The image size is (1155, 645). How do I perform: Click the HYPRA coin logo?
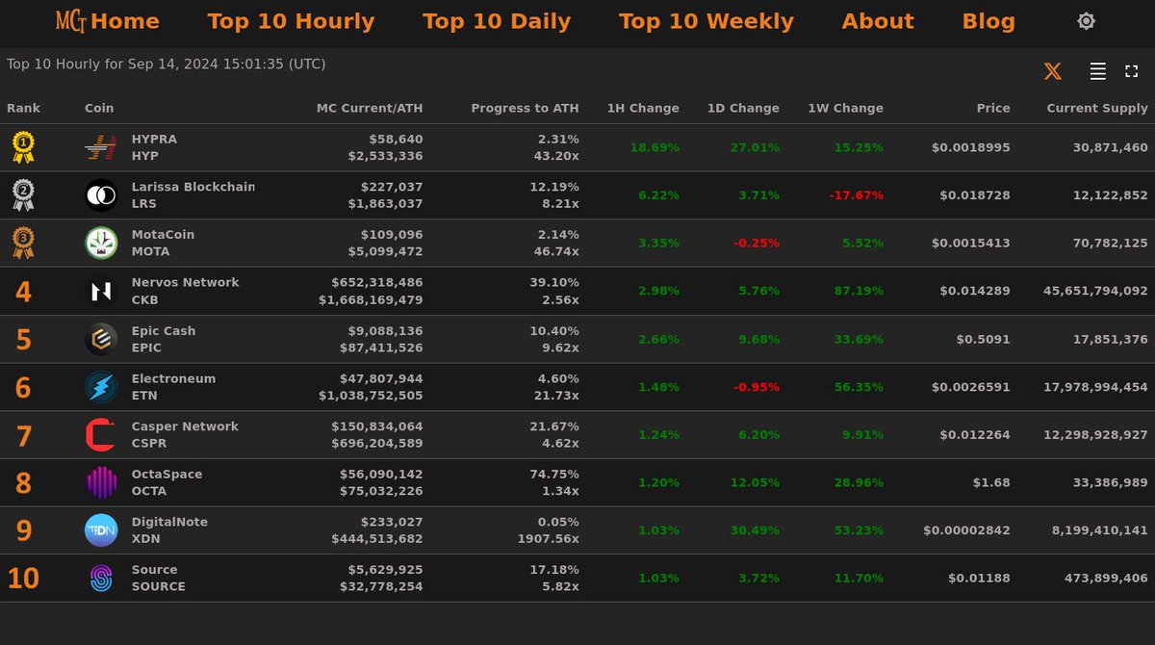coord(101,147)
